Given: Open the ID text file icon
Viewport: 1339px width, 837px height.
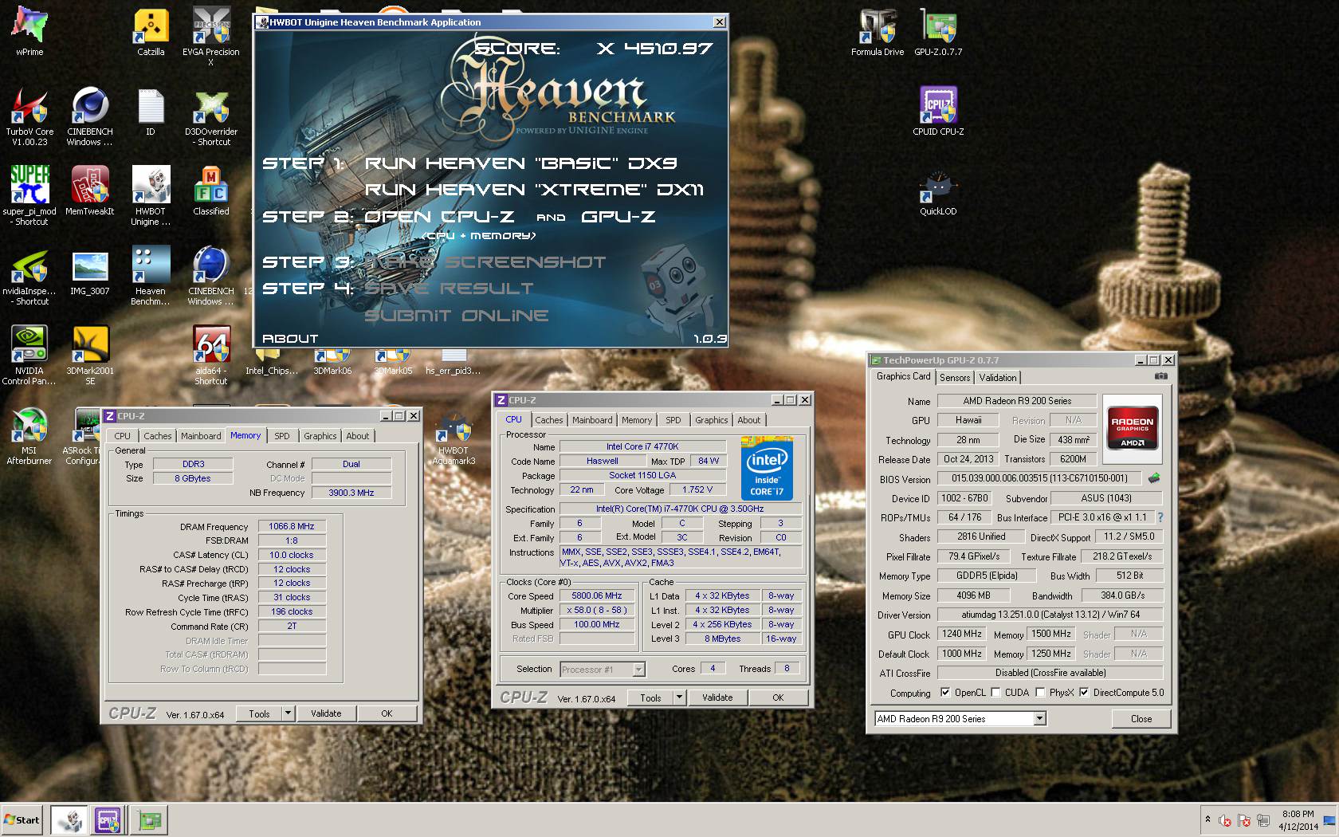Looking at the screenshot, I should click(x=151, y=112).
